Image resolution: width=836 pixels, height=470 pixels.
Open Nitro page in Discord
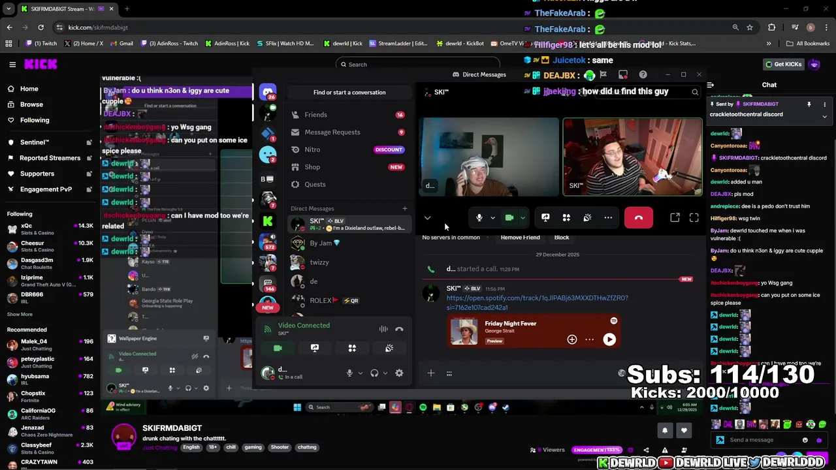click(x=349, y=149)
